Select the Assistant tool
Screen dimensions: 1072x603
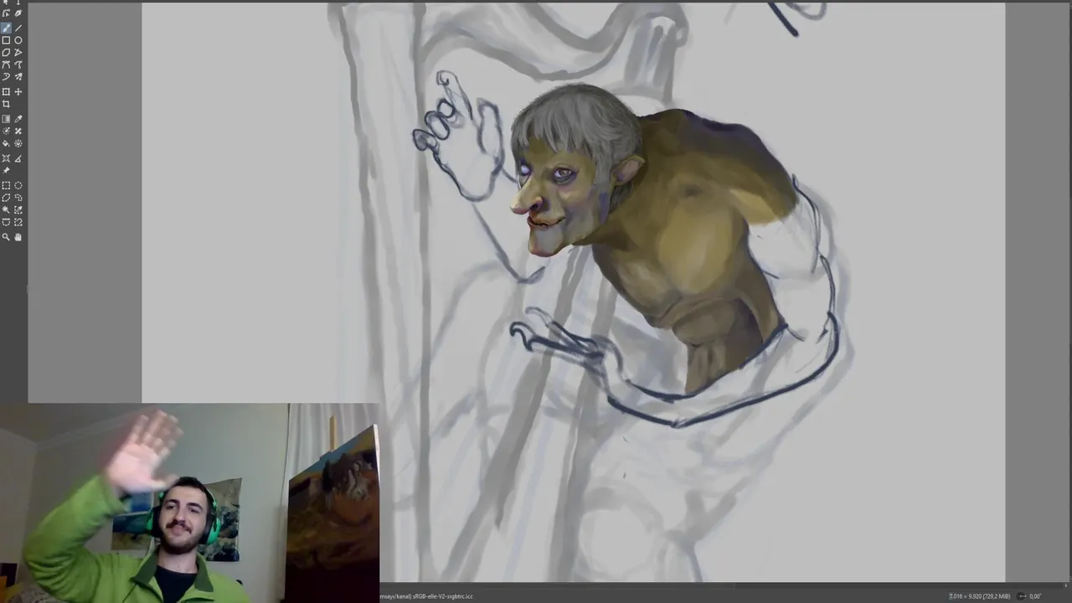pyautogui.click(x=6, y=158)
